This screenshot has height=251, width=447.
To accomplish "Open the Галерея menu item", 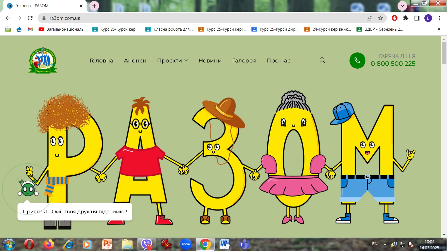I will [244, 61].
